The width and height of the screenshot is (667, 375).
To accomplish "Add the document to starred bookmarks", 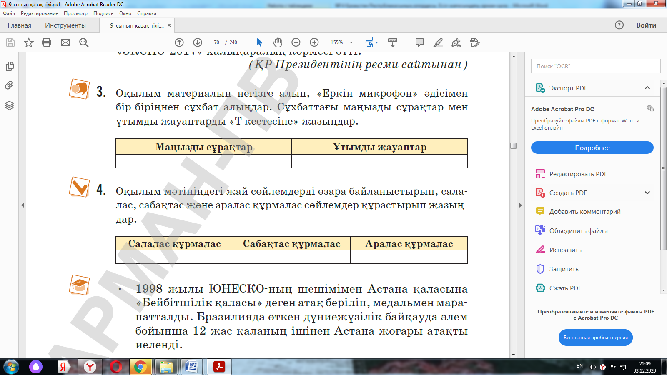I will (x=29, y=42).
